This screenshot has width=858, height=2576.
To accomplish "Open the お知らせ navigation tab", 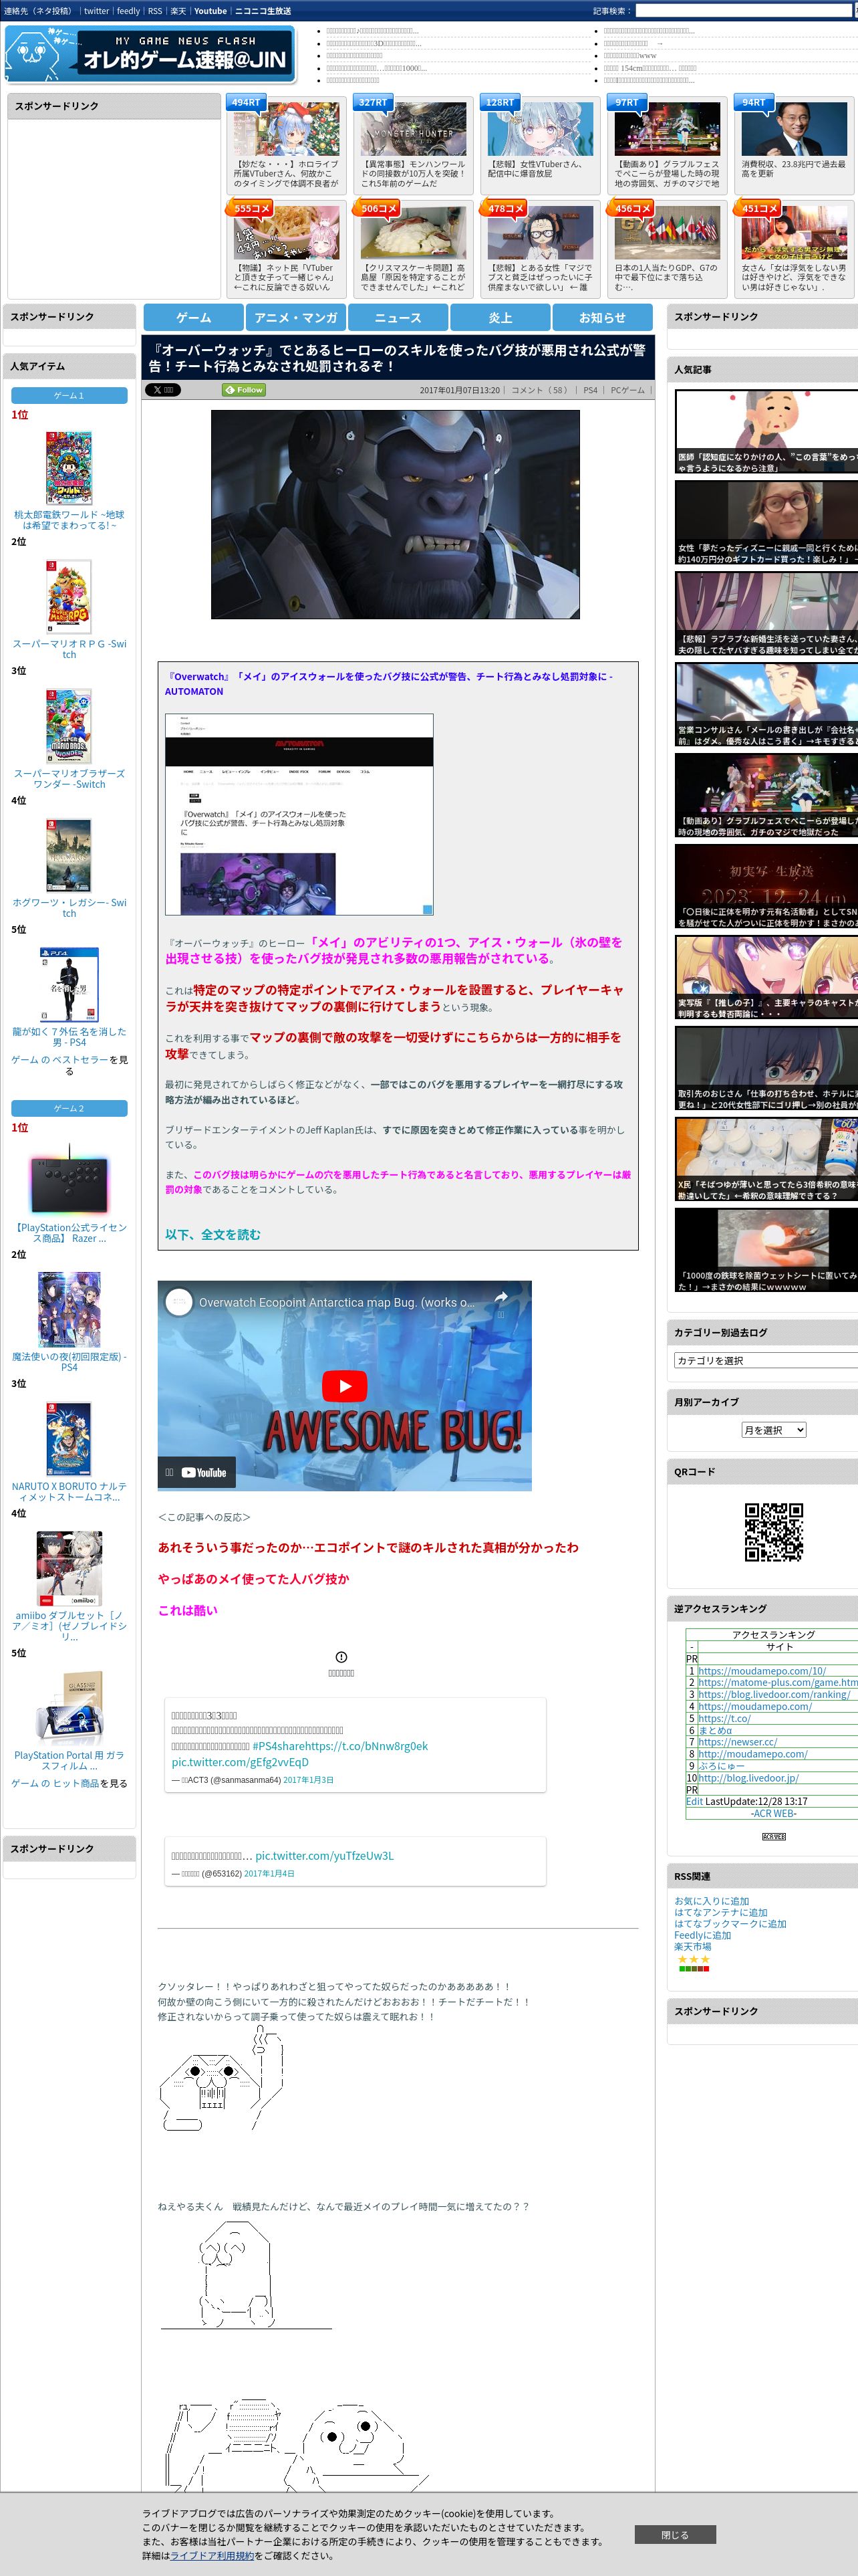I will [602, 317].
